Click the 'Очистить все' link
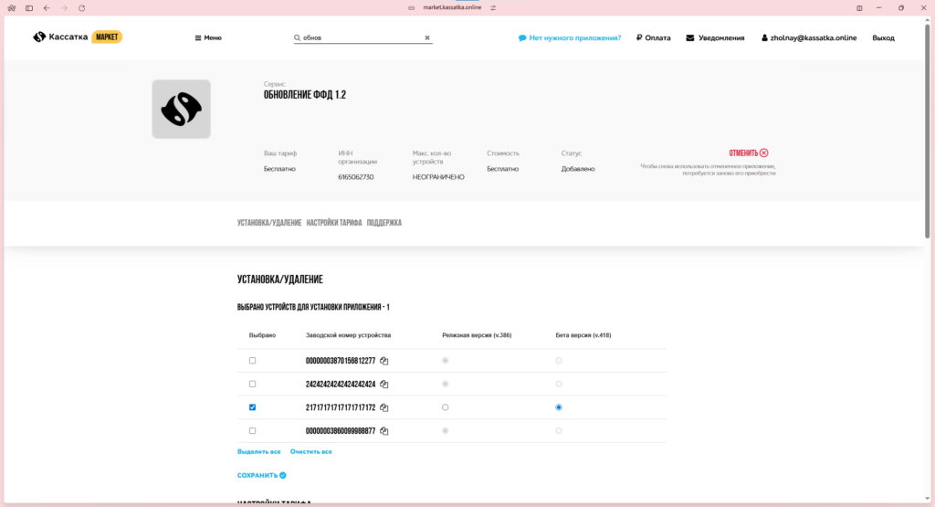Viewport: 935px width, 507px height. 310,451
